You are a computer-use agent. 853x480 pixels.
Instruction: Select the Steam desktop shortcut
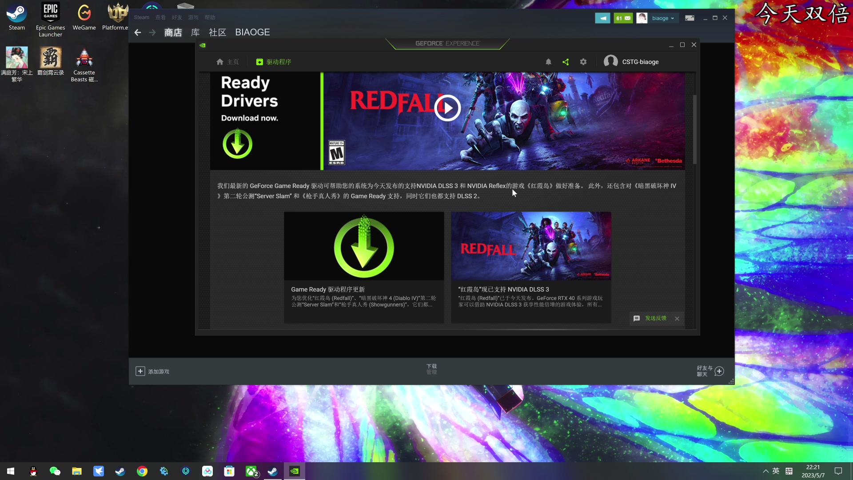click(17, 17)
